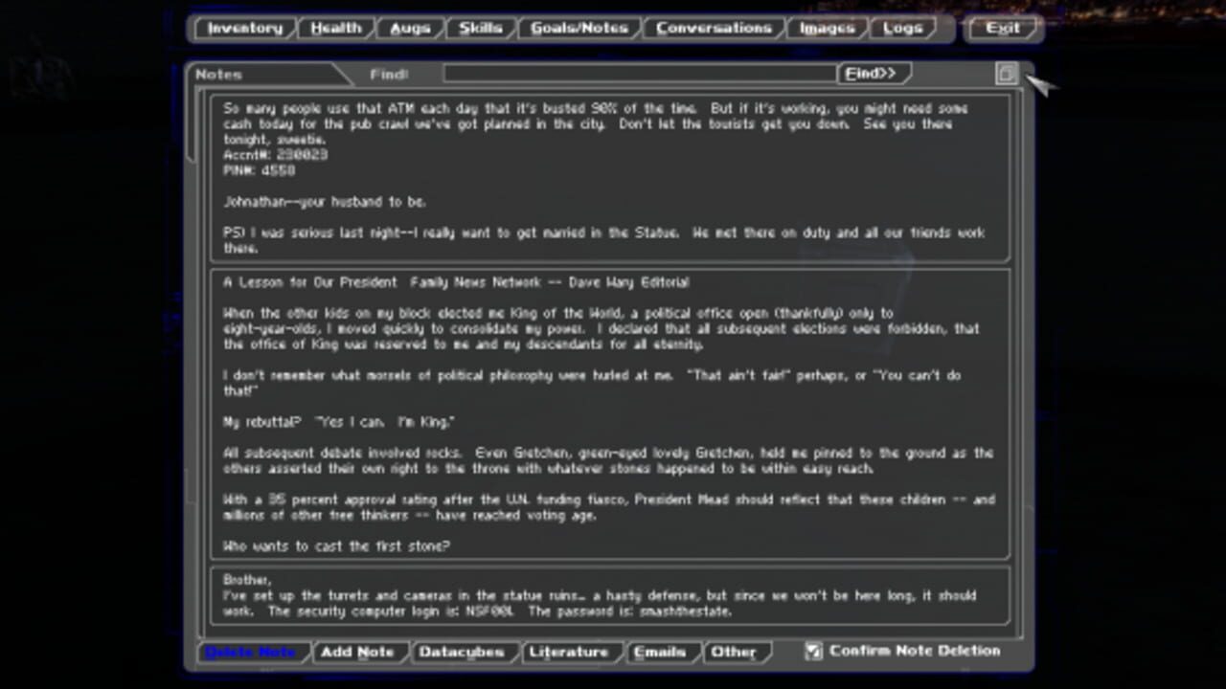Click the small square icon beside Find>>
This screenshot has height=689, width=1226.
1006,74
